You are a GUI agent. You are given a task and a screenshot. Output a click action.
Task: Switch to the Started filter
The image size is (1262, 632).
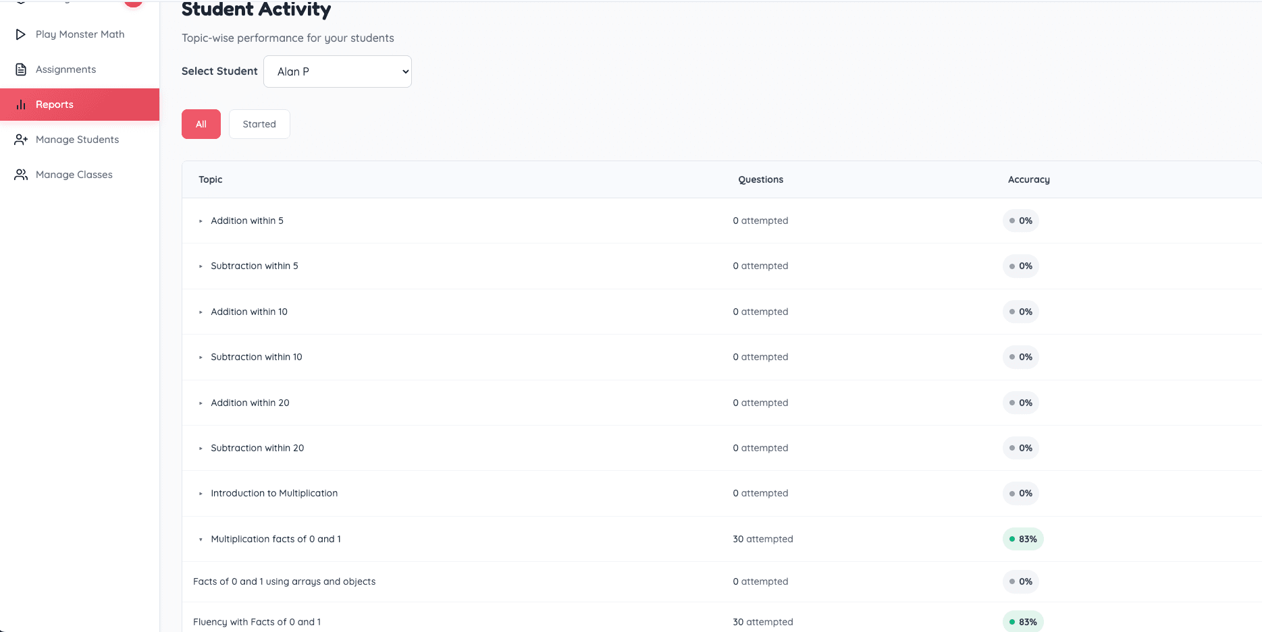(x=259, y=124)
